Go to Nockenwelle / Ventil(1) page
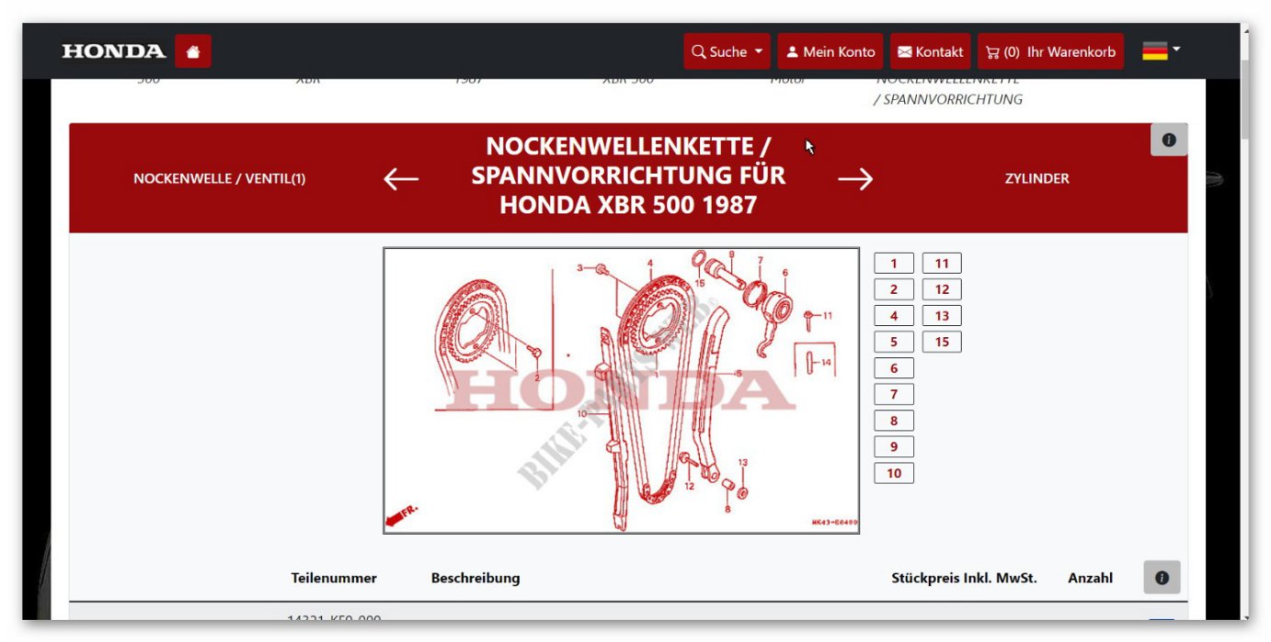 click(x=219, y=179)
